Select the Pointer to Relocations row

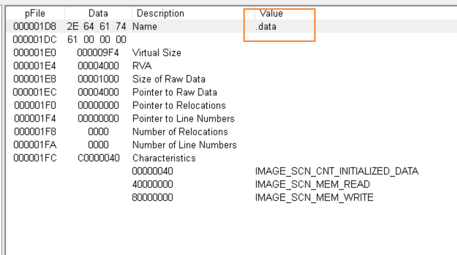[x=231, y=105]
